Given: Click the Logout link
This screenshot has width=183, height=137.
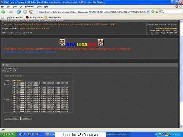Looking at the screenshot, I should pyautogui.click(x=104, y=24).
